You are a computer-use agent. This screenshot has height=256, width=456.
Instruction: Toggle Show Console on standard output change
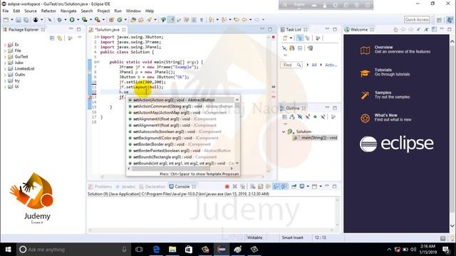276,186
